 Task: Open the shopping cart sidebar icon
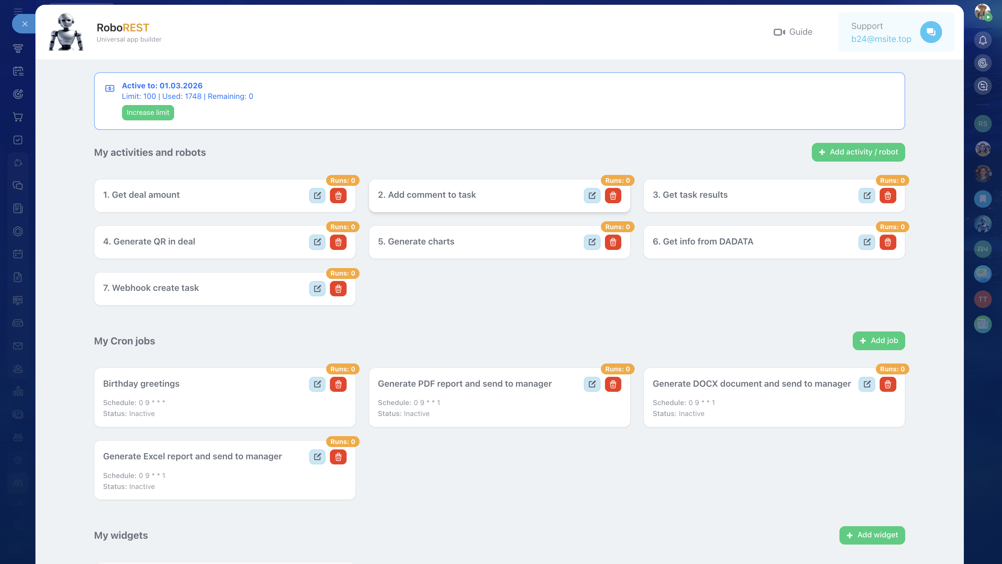(x=18, y=117)
